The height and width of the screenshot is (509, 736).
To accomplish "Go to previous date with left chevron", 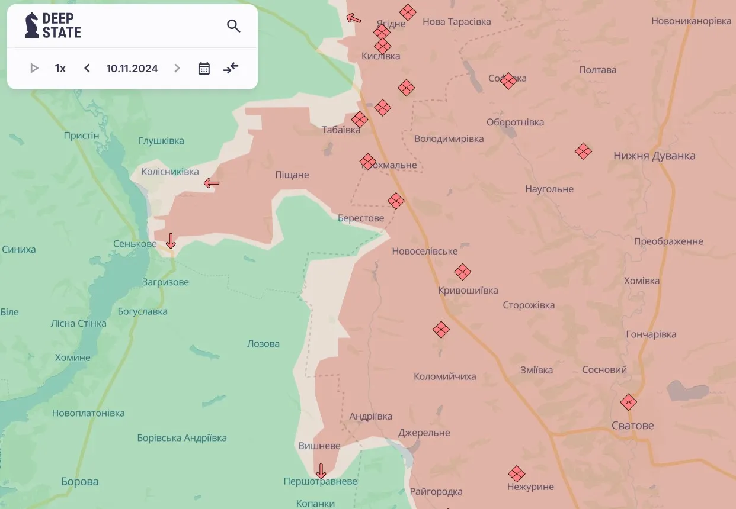I will point(87,68).
